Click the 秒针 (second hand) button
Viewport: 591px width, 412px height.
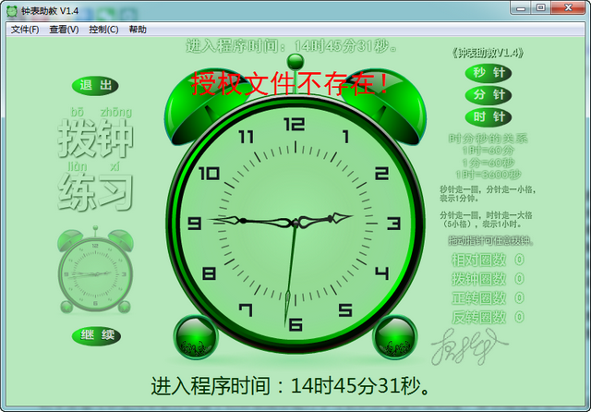tap(488, 73)
